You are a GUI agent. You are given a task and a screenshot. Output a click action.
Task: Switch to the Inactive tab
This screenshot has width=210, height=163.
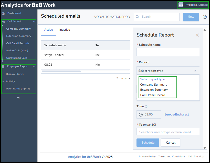65,30
